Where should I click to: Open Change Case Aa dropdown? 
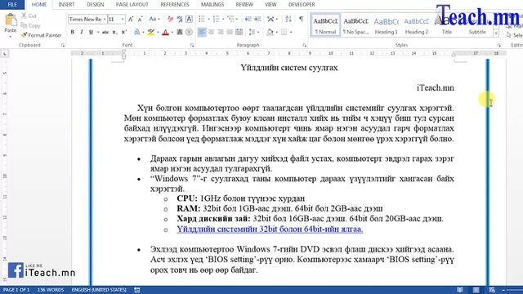[154, 20]
